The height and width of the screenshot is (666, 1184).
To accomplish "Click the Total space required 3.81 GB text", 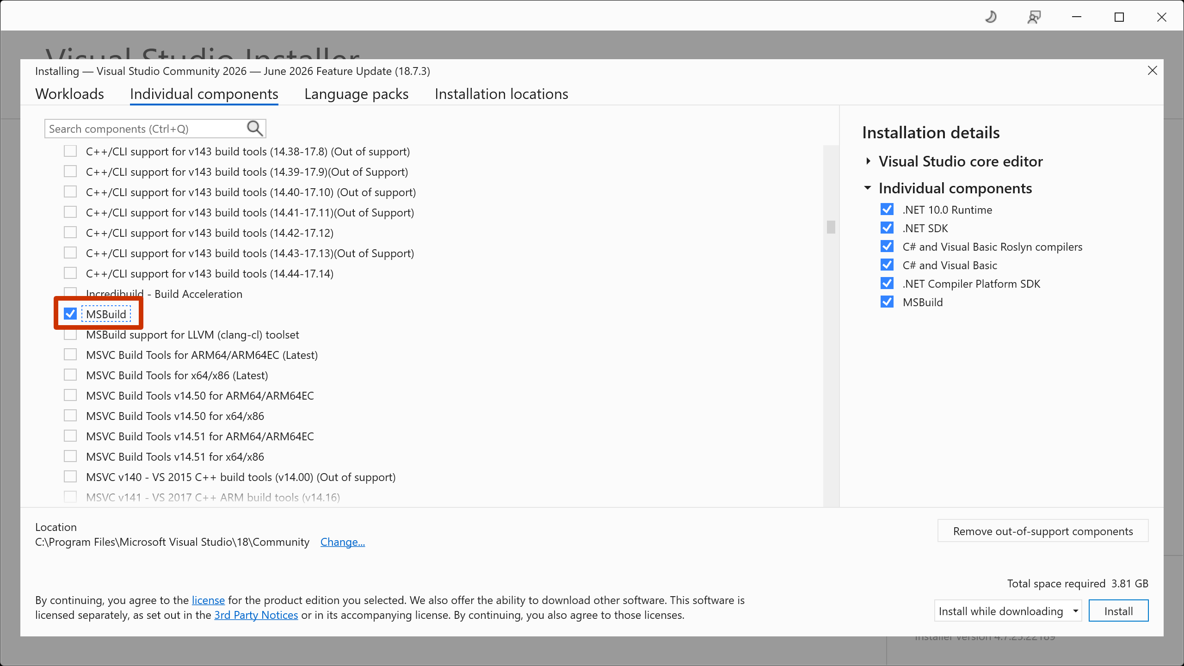I will [x=1078, y=584].
